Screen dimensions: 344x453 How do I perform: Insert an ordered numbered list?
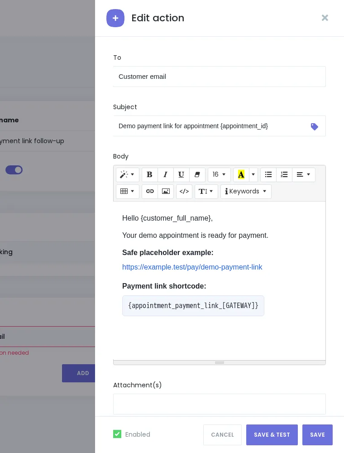(x=284, y=174)
